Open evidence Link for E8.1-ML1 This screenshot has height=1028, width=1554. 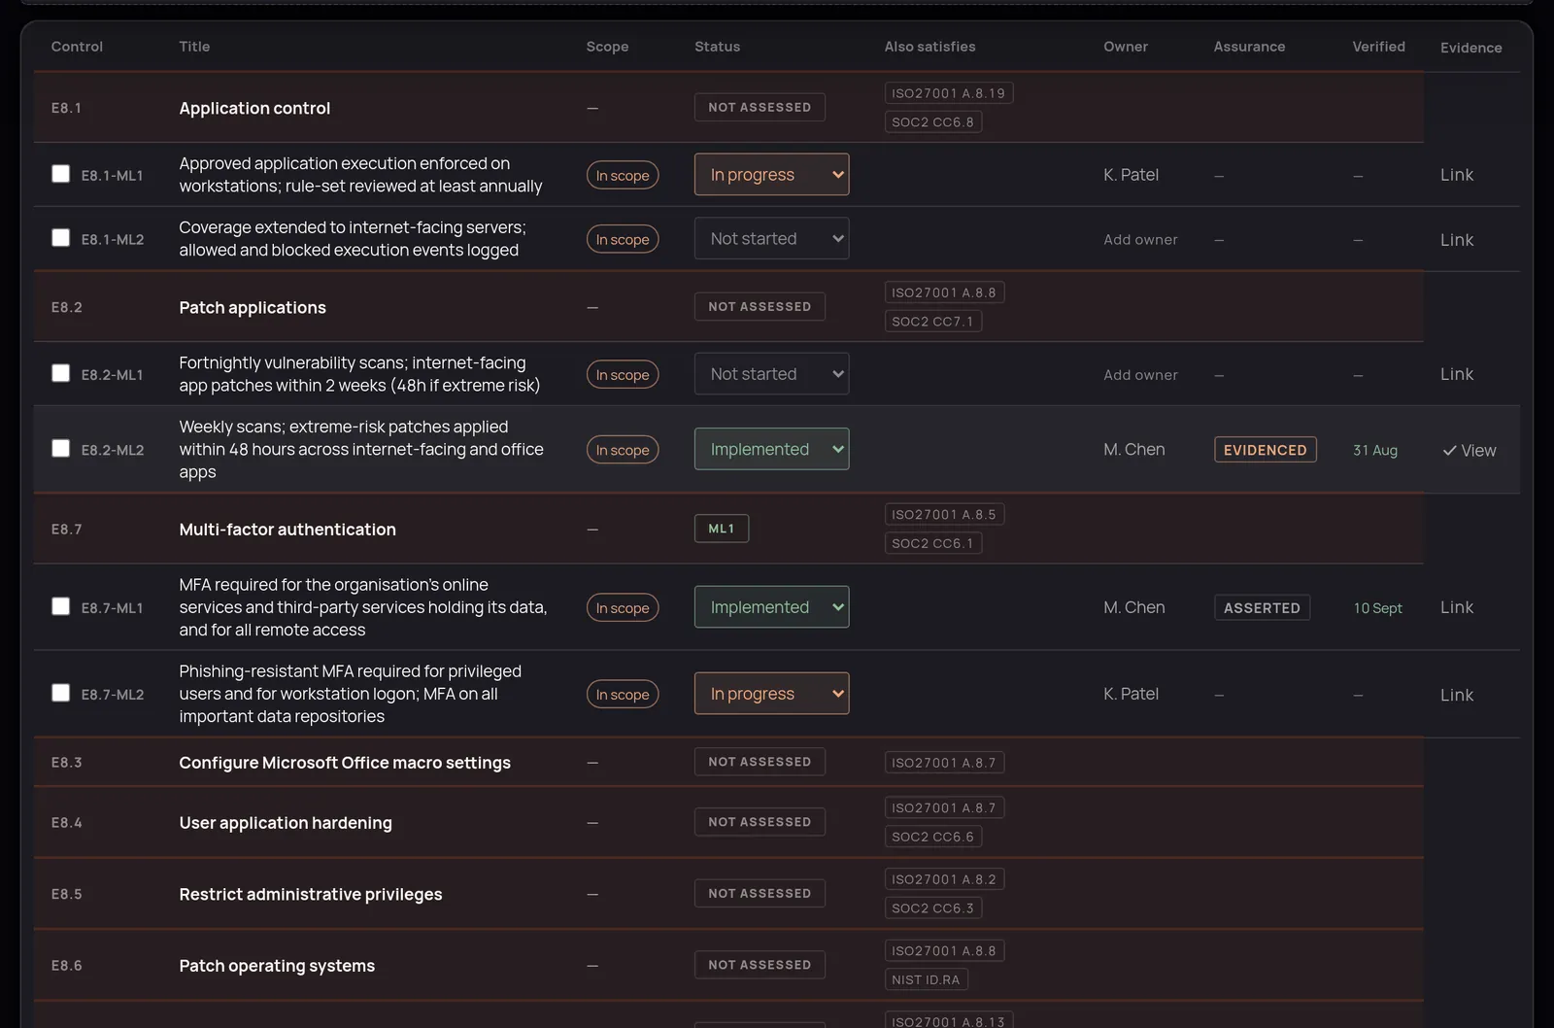click(1456, 175)
